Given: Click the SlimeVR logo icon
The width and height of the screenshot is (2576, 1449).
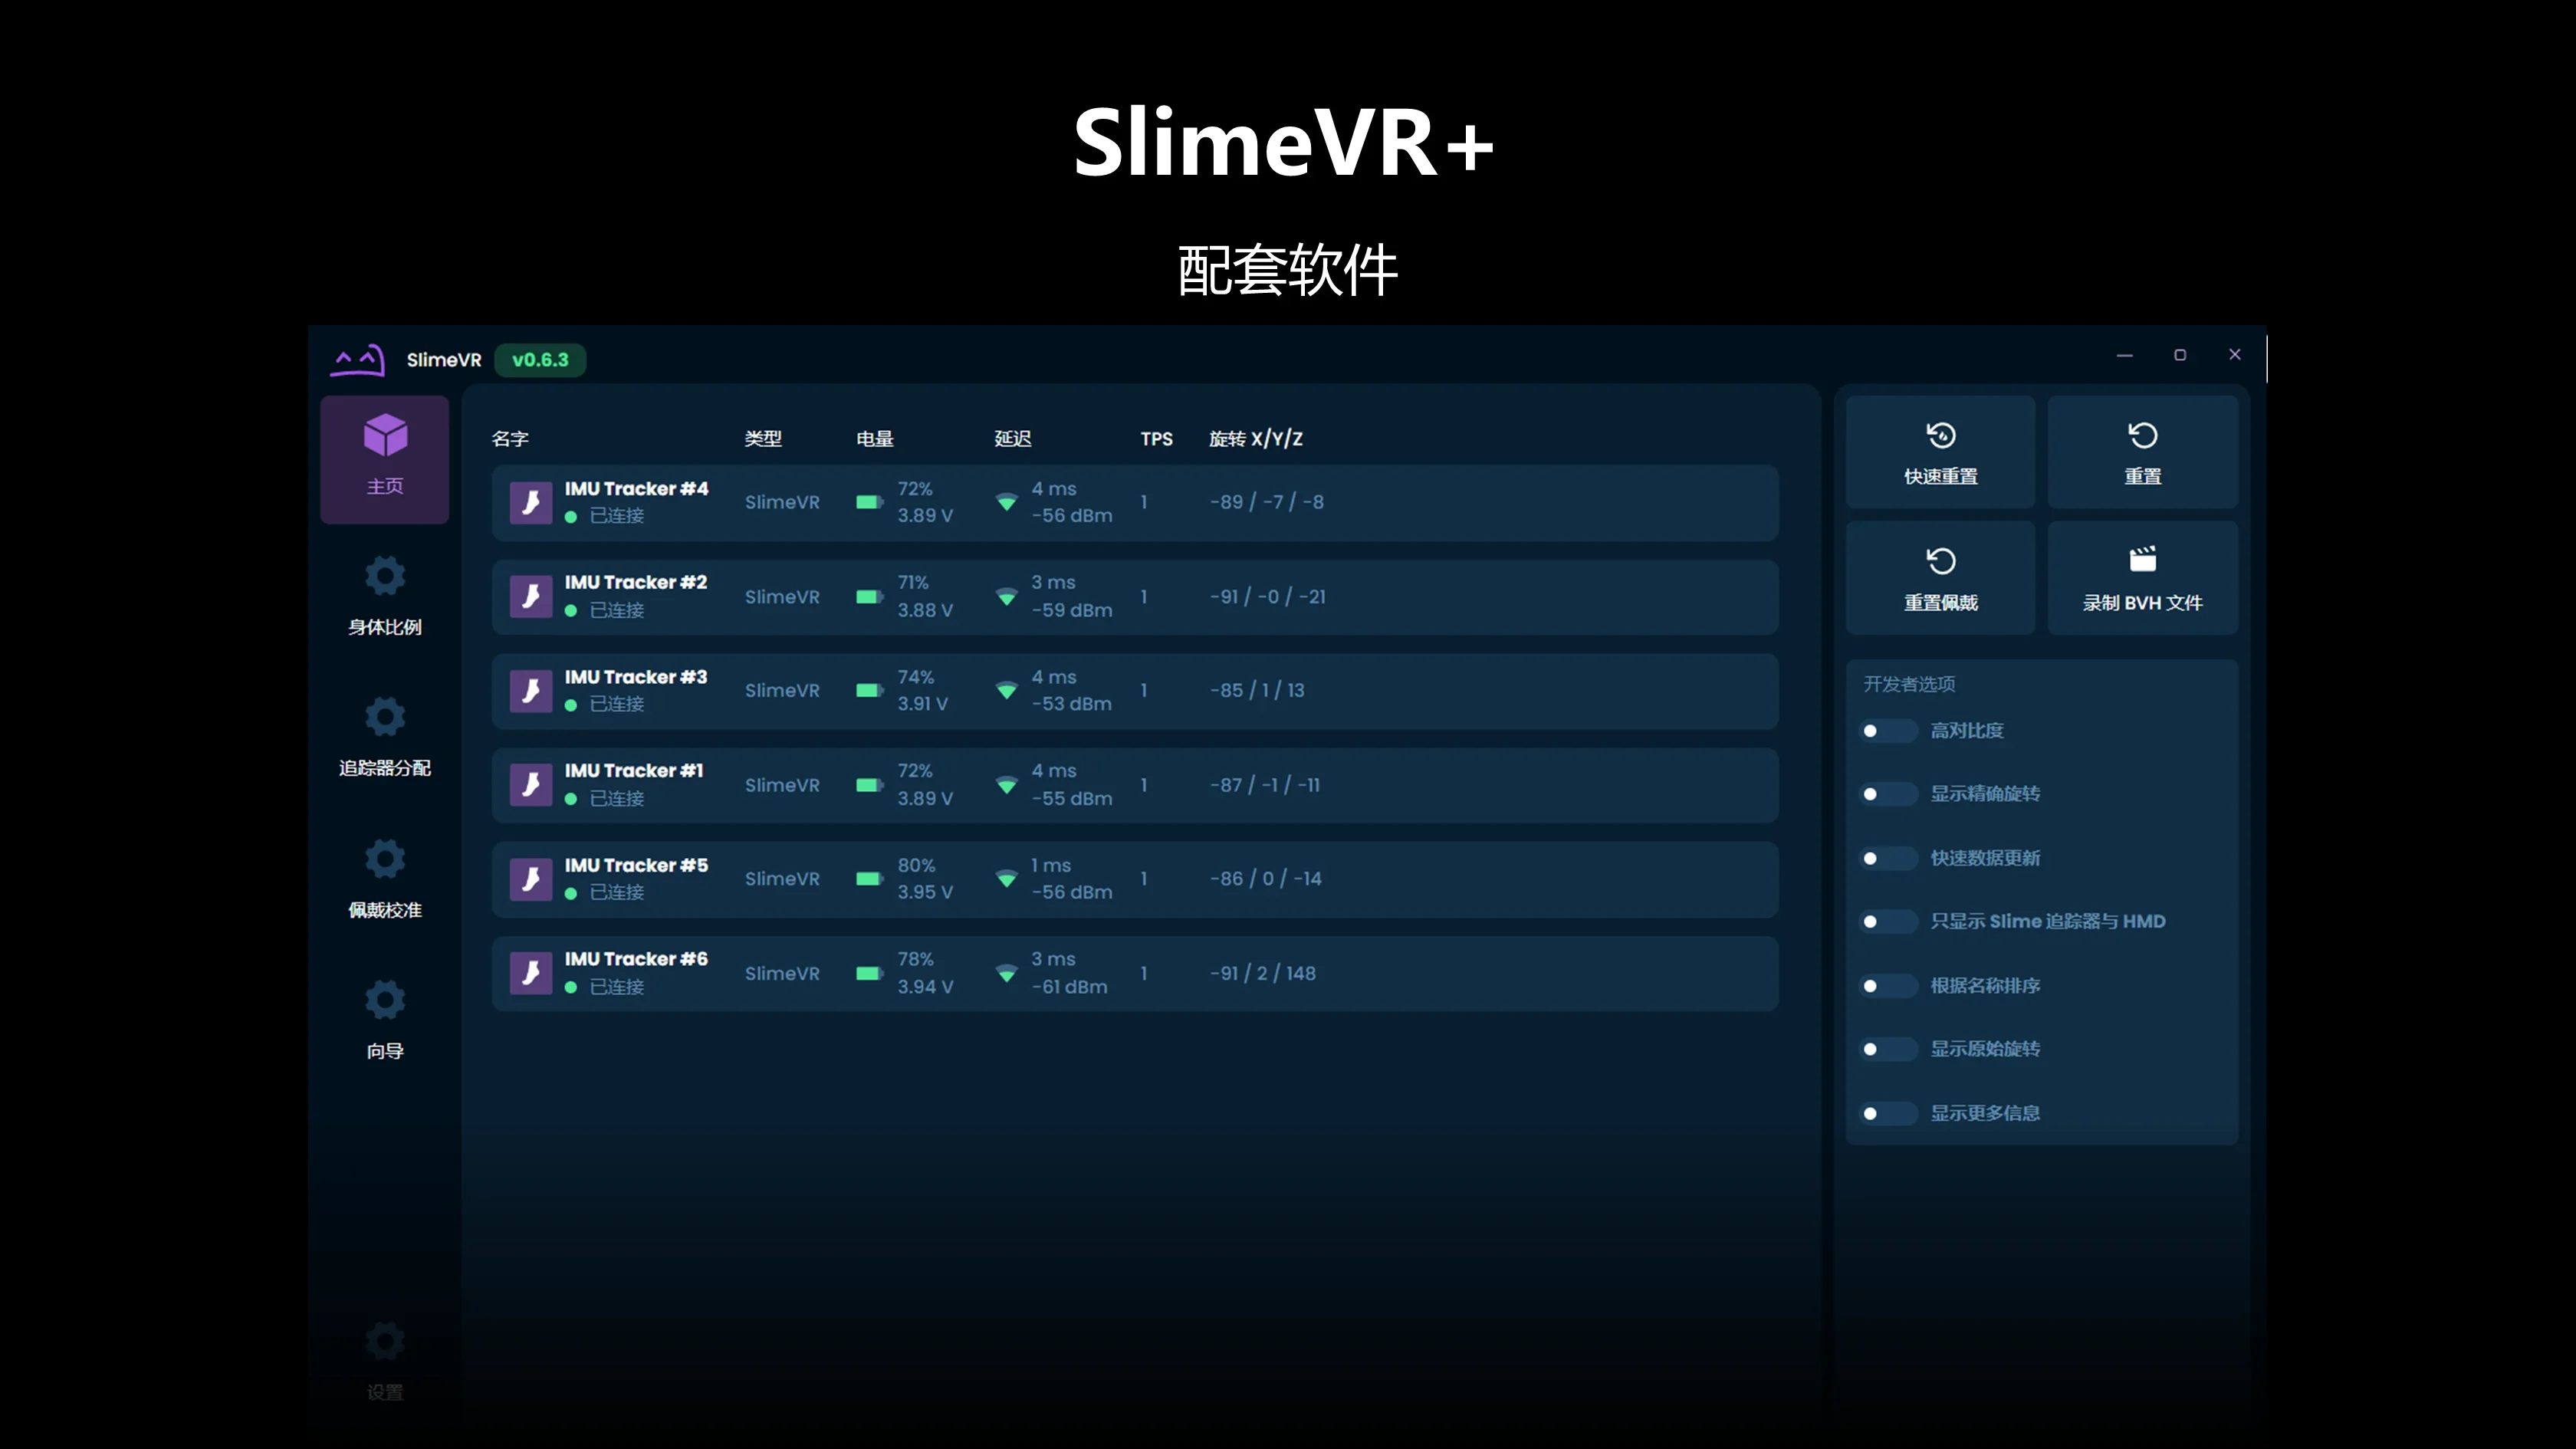Looking at the screenshot, I should pyautogui.click(x=357, y=360).
